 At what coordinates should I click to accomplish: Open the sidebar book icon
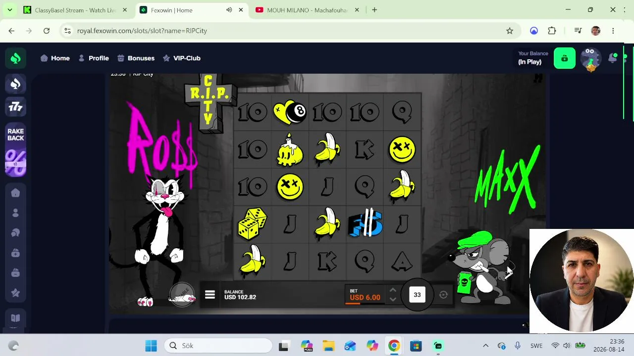click(x=15, y=318)
